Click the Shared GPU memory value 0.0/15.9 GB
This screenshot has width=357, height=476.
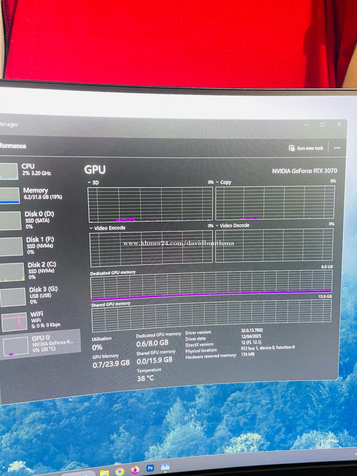pos(154,360)
